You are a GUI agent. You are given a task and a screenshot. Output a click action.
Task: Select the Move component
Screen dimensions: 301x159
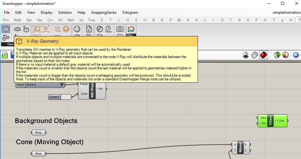[x=241, y=148]
